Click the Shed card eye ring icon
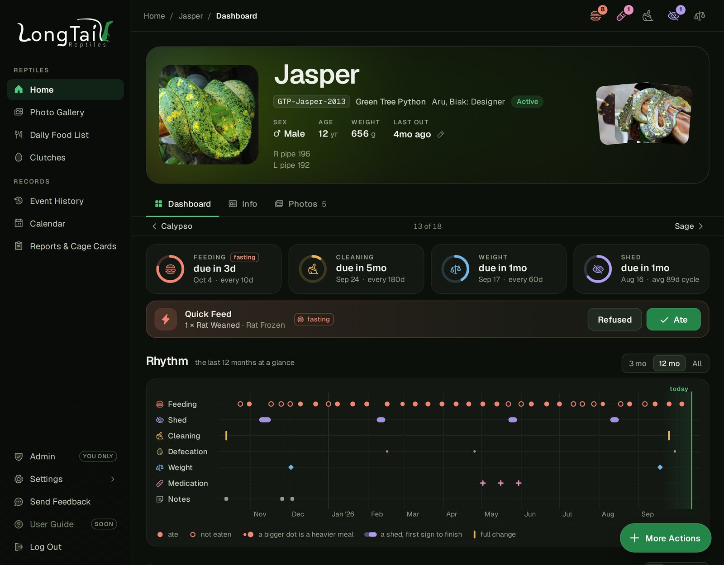Screen dimensions: 724x565 pos(598,269)
